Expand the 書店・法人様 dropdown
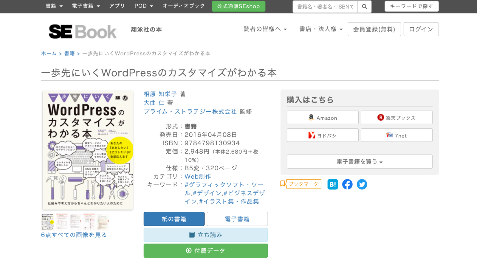 321,29
